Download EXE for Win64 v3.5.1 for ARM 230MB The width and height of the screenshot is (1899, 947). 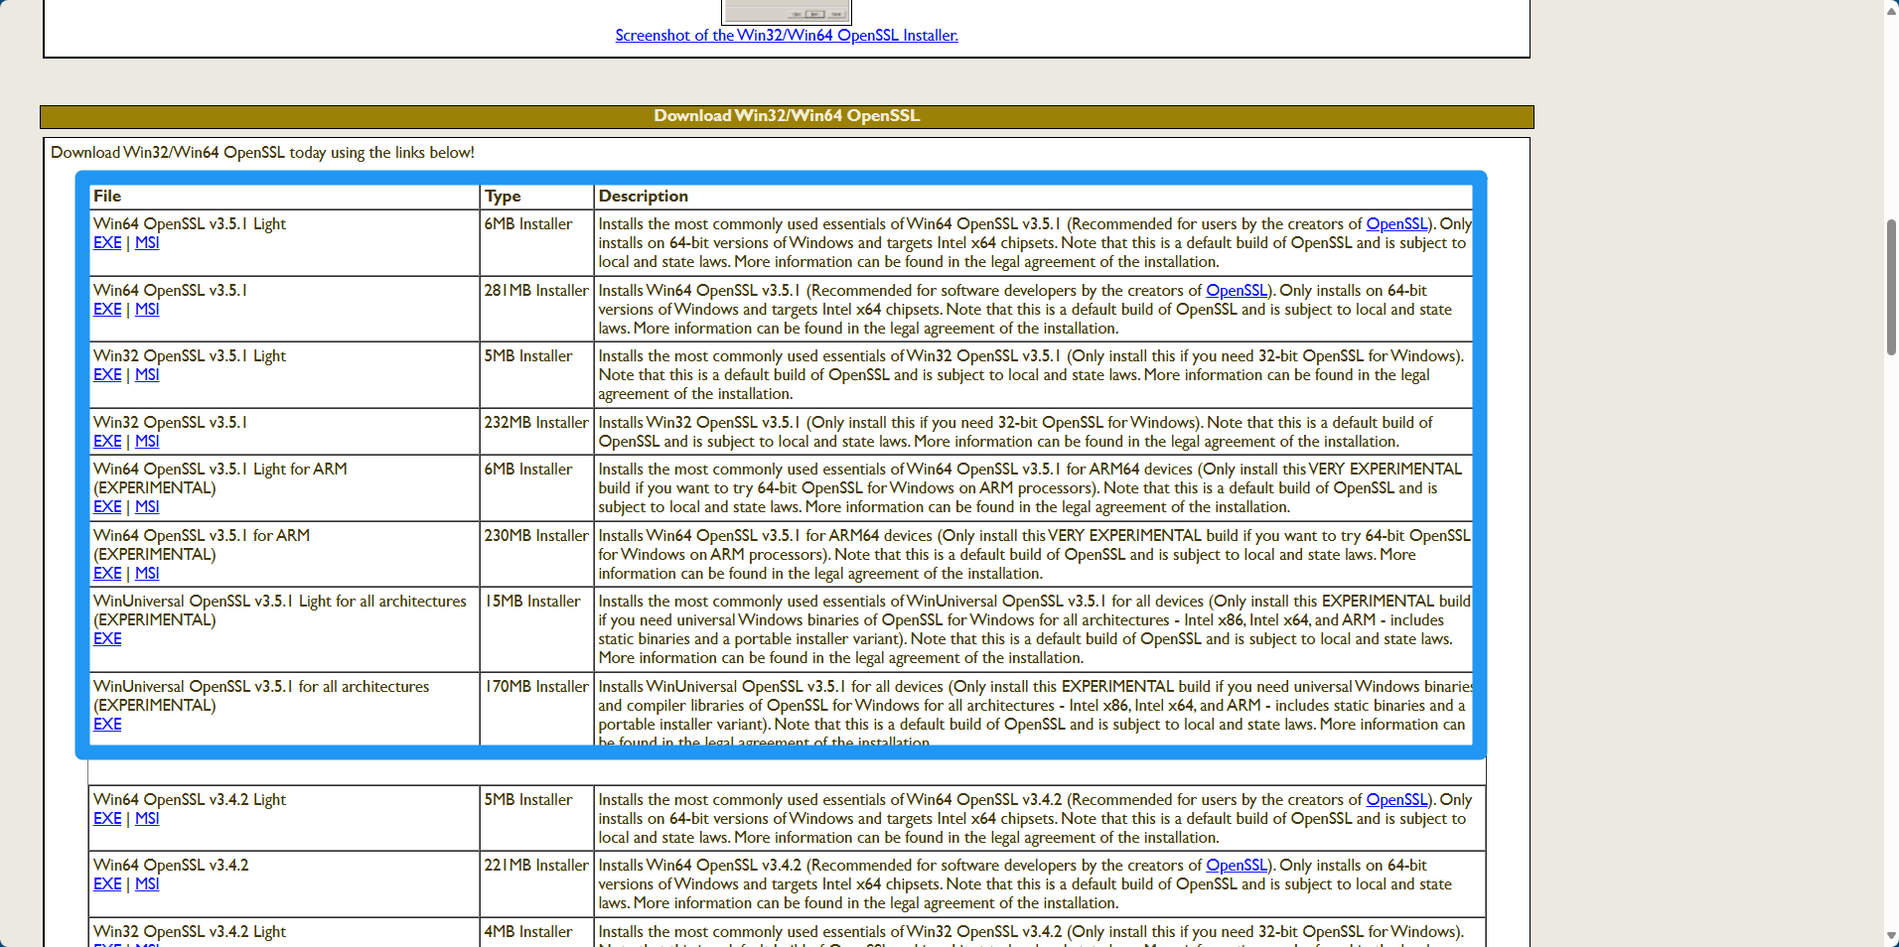point(107,573)
